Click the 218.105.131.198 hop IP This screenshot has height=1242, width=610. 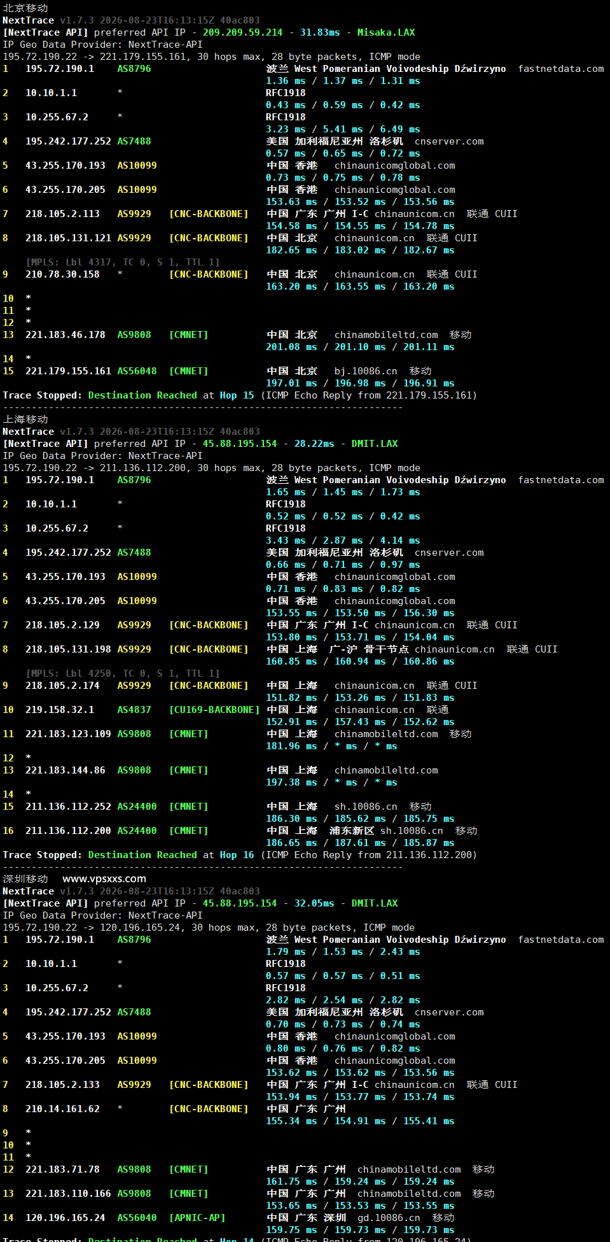[68, 649]
